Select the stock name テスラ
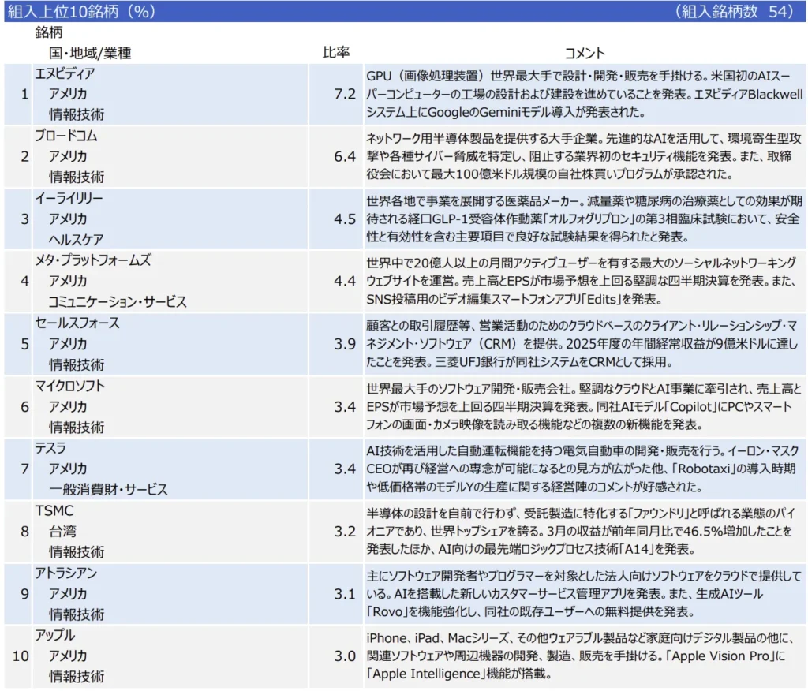 click(50, 448)
